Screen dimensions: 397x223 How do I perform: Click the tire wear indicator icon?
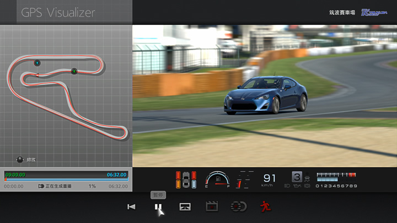point(186,180)
